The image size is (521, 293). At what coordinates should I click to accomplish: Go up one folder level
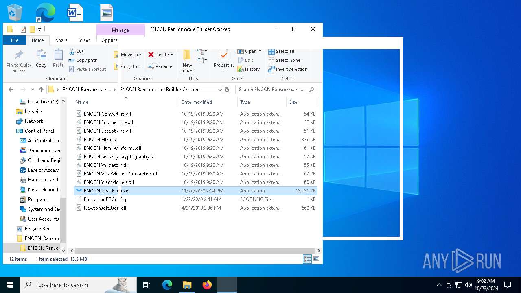pos(41,90)
